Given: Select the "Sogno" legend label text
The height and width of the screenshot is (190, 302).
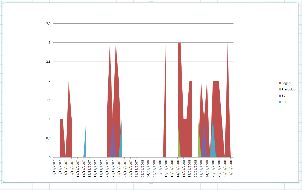Looking at the screenshot, I should tap(286, 83).
